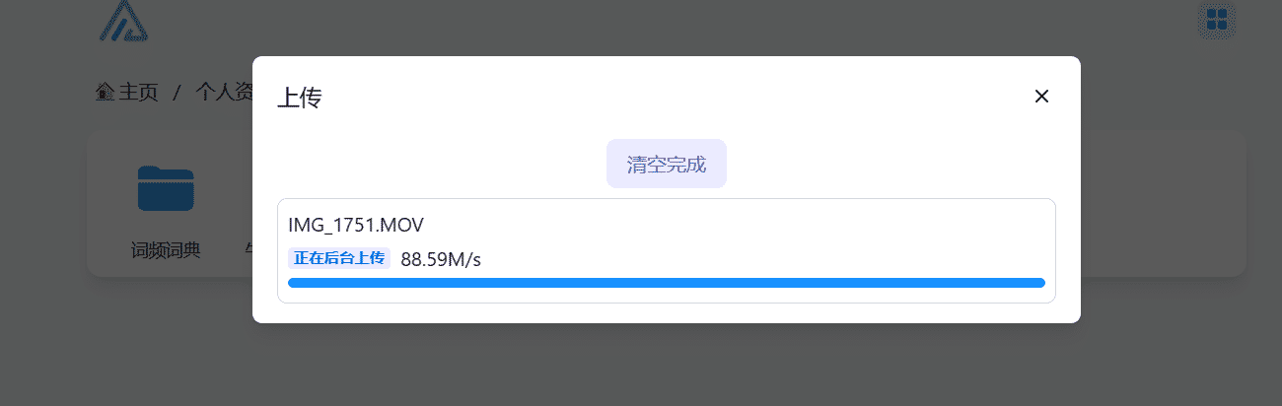Click the 上传 dialog title
1282x406 pixels.
pyautogui.click(x=299, y=98)
